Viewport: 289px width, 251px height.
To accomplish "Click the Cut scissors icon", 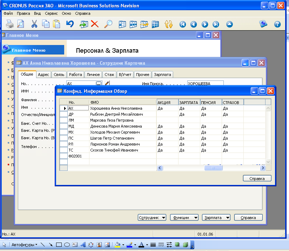I will [34, 24].
